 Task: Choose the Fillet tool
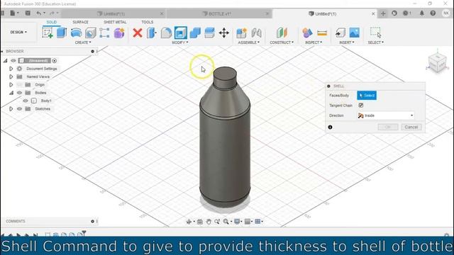[x=166, y=33]
